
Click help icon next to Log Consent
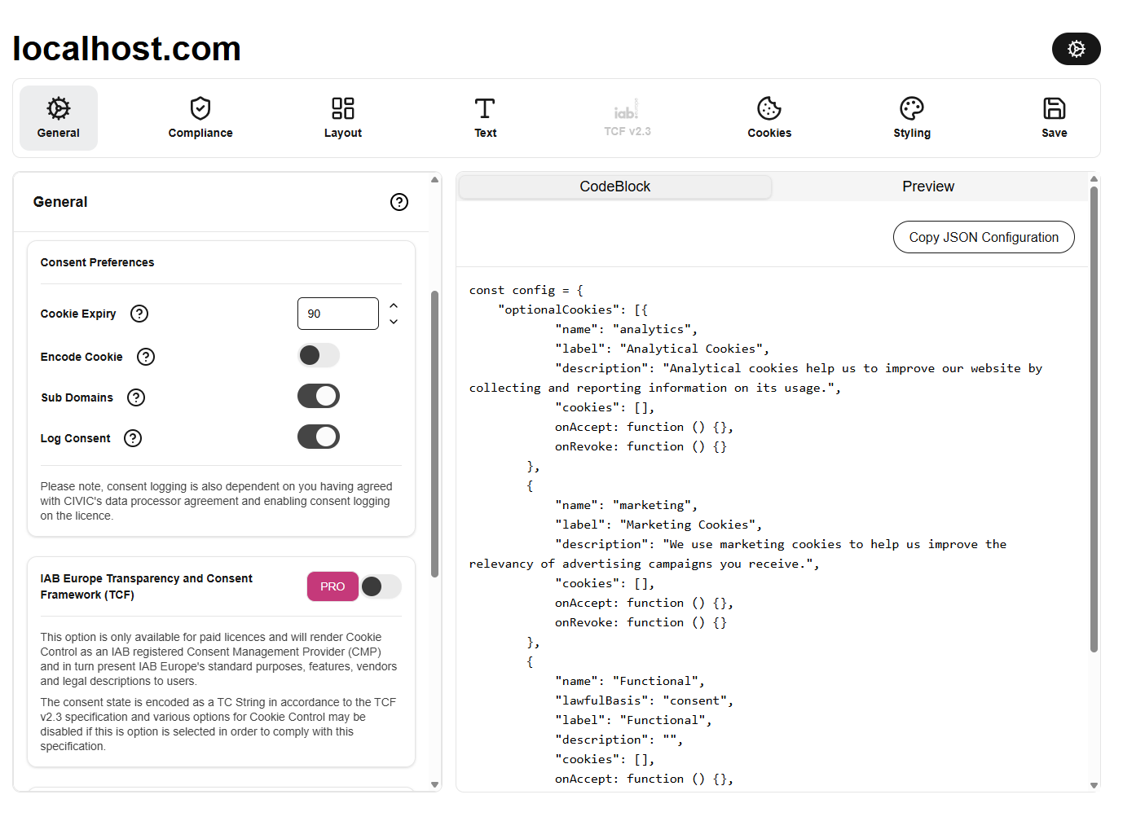(133, 438)
